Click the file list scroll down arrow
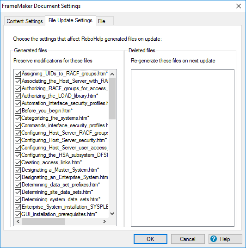Screen dimensions: 246x248 point(112,214)
